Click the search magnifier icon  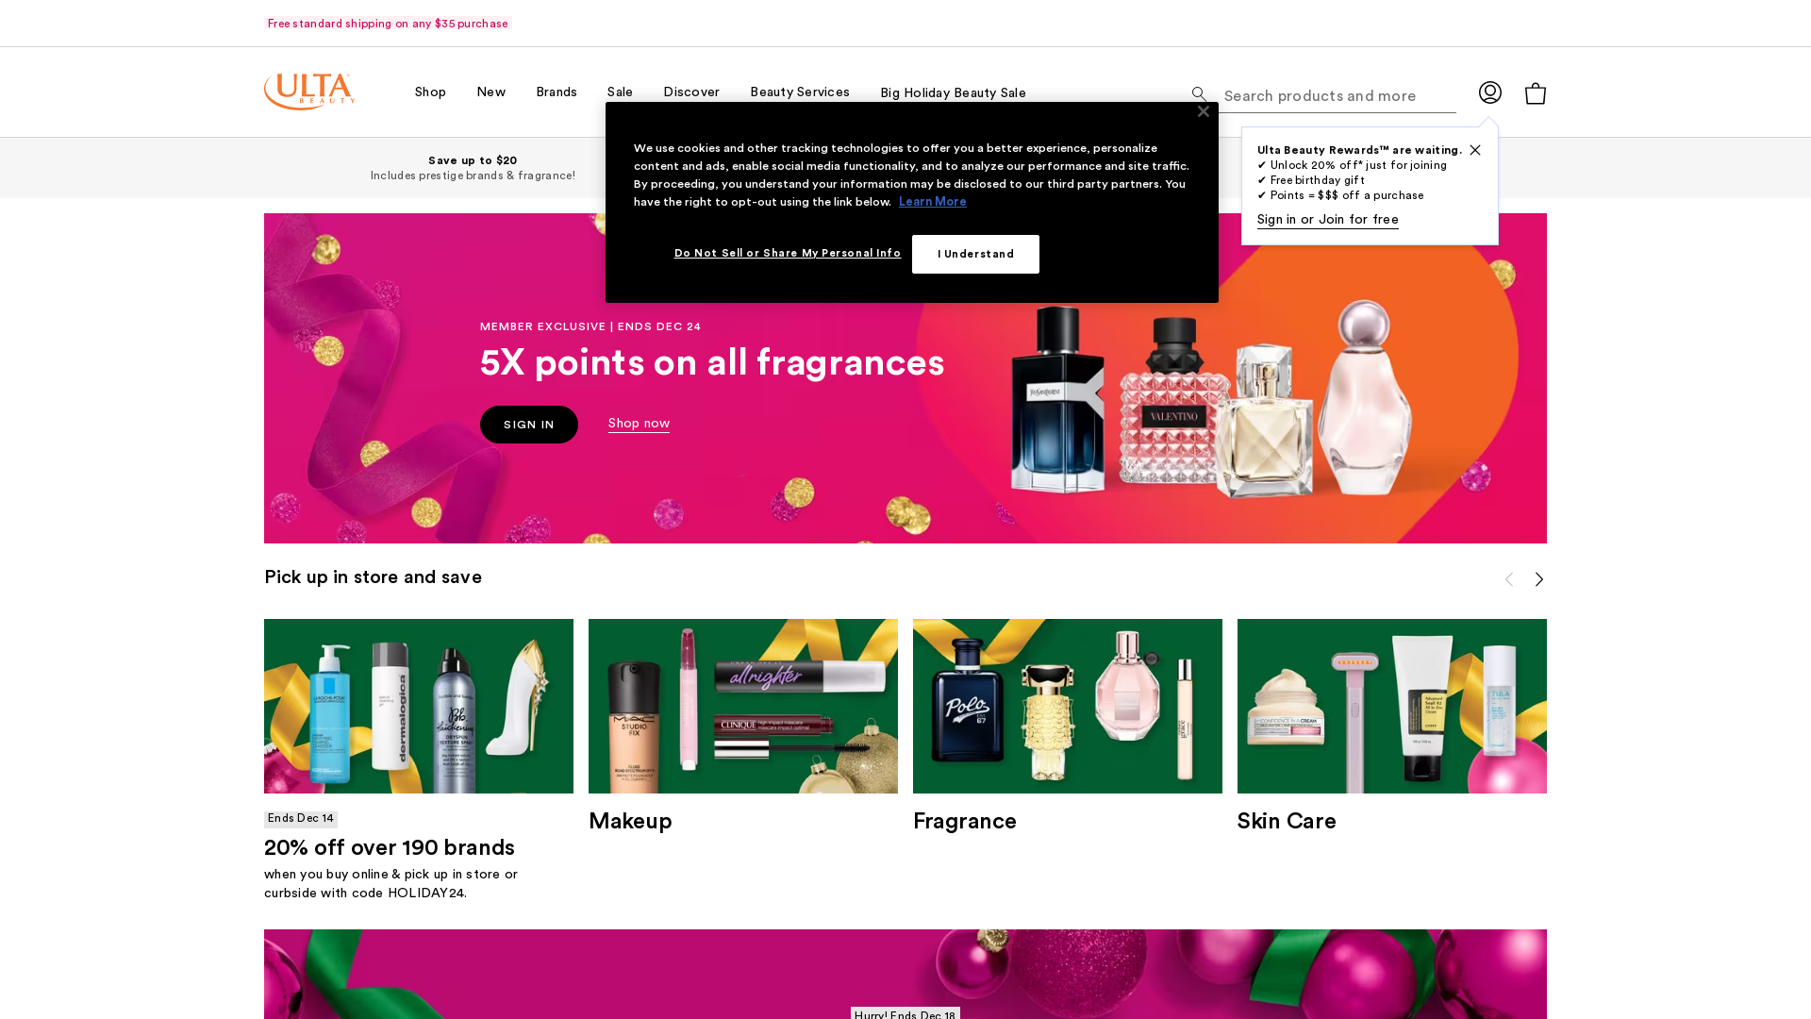pyautogui.click(x=1199, y=94)
